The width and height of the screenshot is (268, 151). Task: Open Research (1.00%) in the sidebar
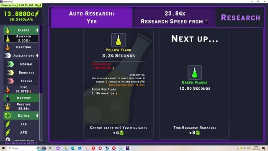tap(21, 39)
